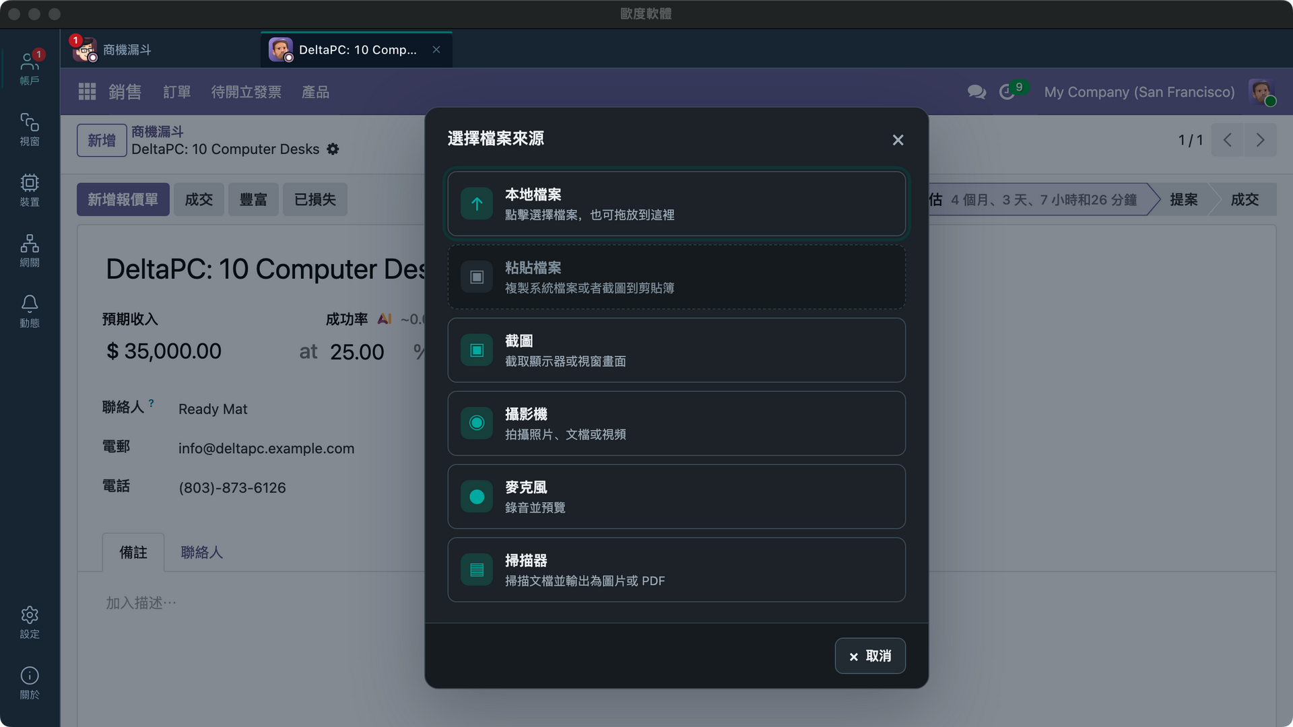Click the 新增 button
The height and width of the screenshot is (727, 1293).
click(102, 140)
